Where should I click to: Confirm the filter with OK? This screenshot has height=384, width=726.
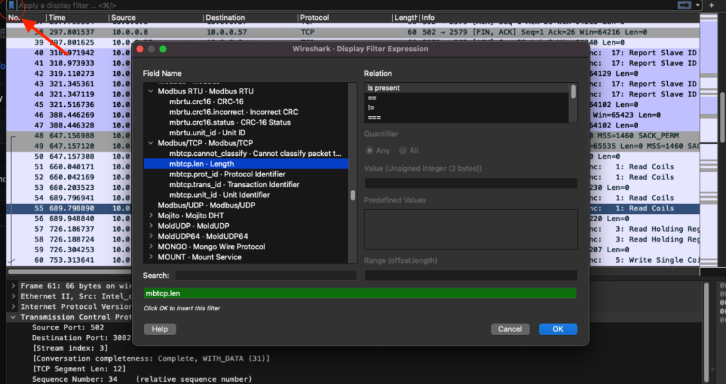(x=558, y=329)
